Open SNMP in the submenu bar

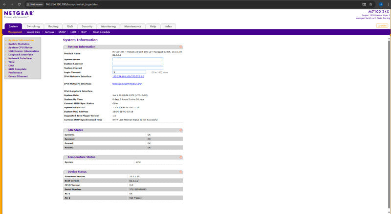pyautogui.click(x=62, y=32)
